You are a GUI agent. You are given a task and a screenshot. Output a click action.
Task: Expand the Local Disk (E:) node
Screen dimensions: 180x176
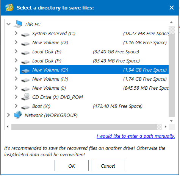pyautogui.click(x=16, y=51)
